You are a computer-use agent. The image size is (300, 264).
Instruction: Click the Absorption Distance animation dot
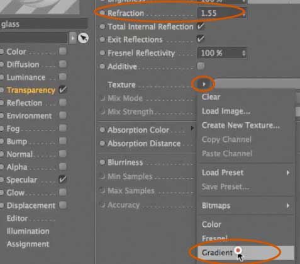pos(103,144)
